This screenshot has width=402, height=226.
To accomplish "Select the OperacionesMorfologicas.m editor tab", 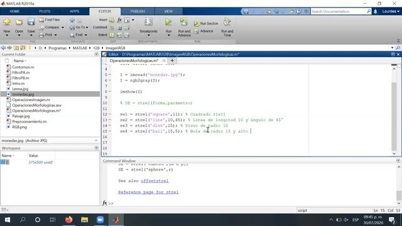I will click(x=134, y=61).
